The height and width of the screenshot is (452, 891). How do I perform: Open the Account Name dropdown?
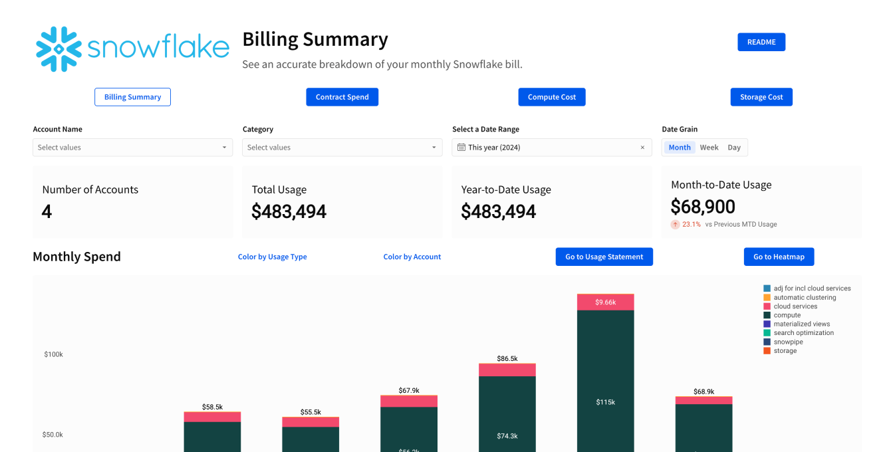[132, 148]
